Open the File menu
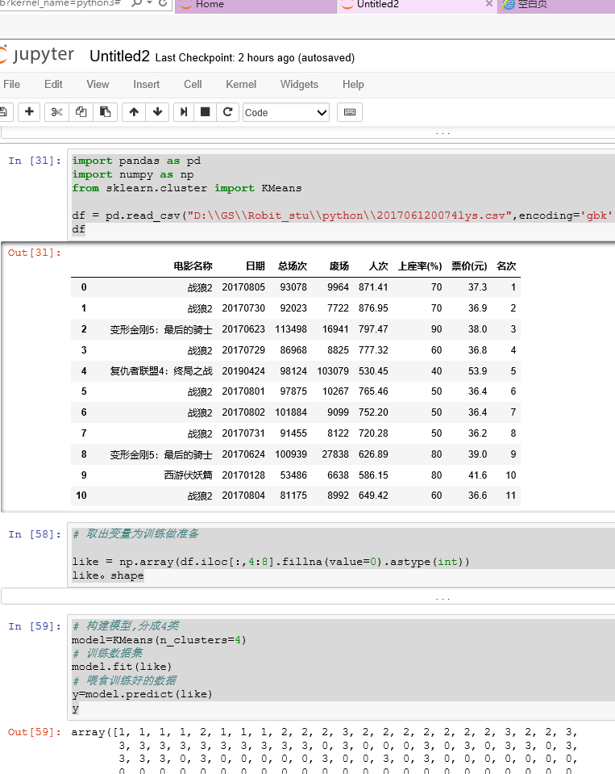The image size is (615, 774). (12, 85)
